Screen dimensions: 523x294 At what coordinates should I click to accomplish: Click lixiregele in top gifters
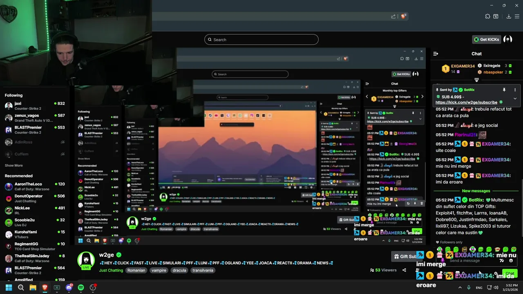(492, 66)
